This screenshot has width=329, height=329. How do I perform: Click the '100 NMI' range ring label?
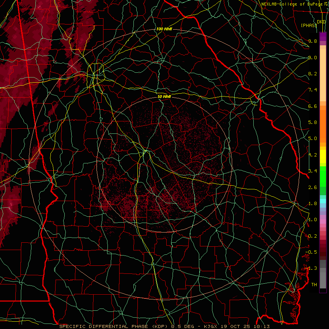(x=164, y=29)
